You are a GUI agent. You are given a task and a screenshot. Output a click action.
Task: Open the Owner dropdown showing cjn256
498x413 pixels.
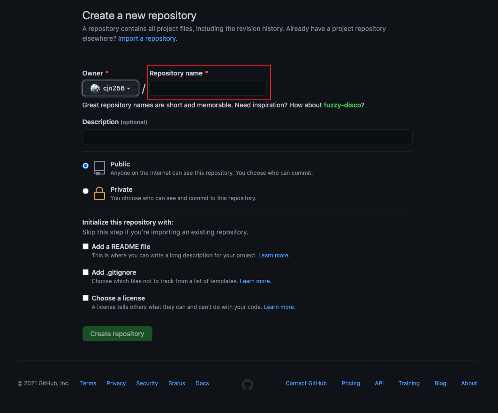pyautogui.click(x=110, y=88)
